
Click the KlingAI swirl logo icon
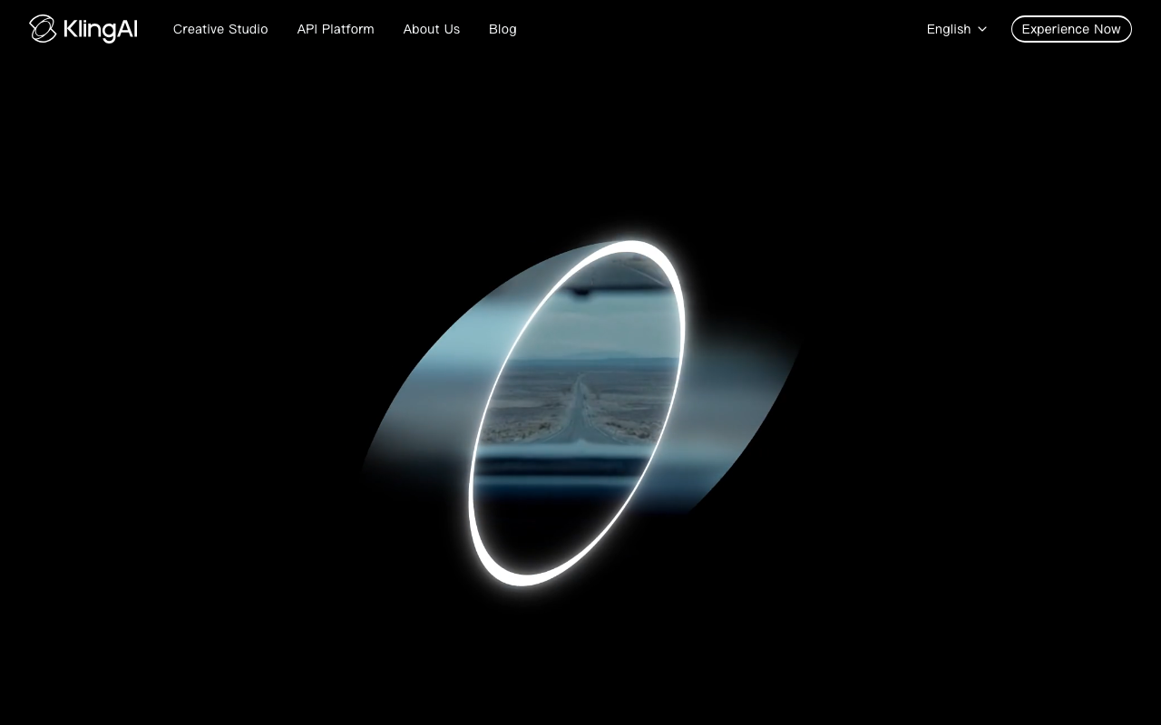click(43, 29)
